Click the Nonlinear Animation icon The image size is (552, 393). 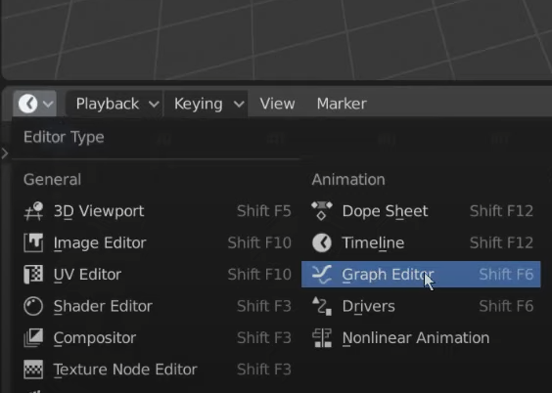[x=322, y=337]
